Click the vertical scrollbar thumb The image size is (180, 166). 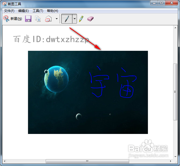175,92
